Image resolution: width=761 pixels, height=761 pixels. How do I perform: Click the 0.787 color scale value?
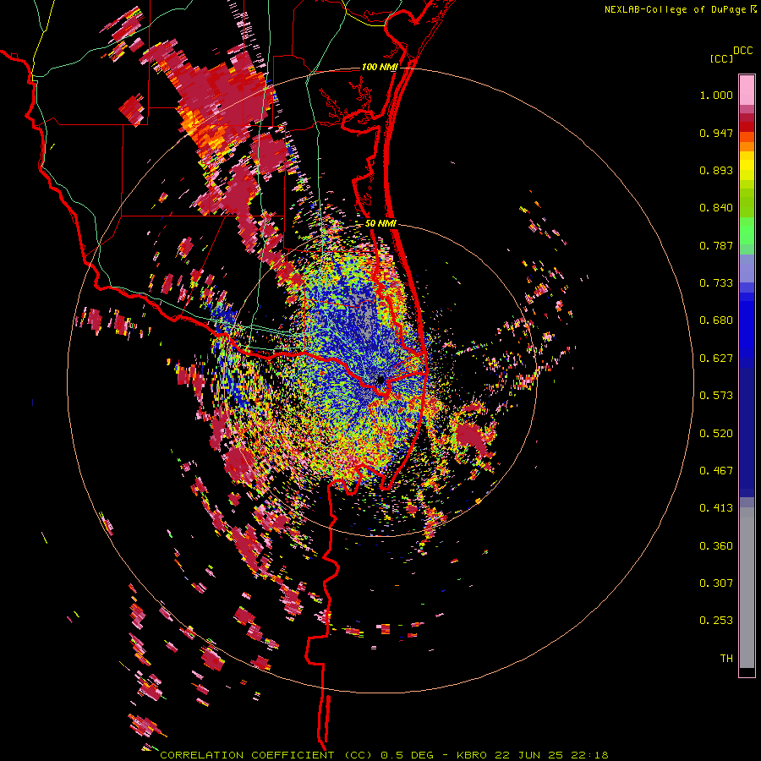point(716,245)
